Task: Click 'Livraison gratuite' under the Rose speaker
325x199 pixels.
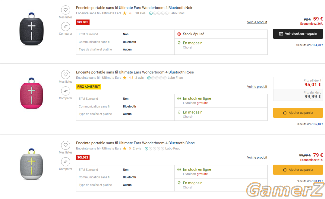Action: click(x=195, y=103)
